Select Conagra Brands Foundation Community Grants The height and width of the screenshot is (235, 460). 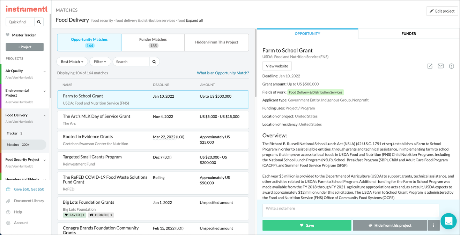[x=153, y=229]
